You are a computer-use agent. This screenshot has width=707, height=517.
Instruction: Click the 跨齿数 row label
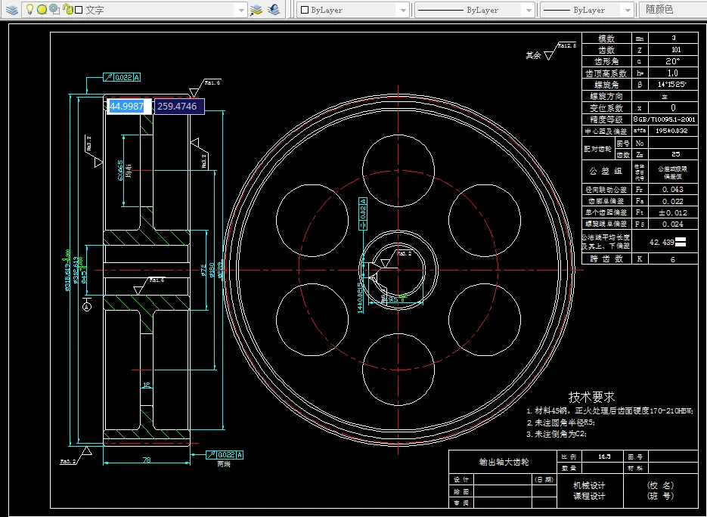pos(606,258)
